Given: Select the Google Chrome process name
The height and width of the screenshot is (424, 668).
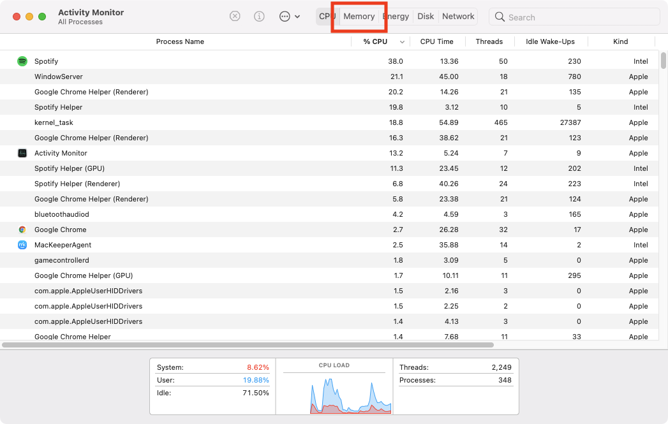Looking at the screenshot, I should tap(60, 230).
